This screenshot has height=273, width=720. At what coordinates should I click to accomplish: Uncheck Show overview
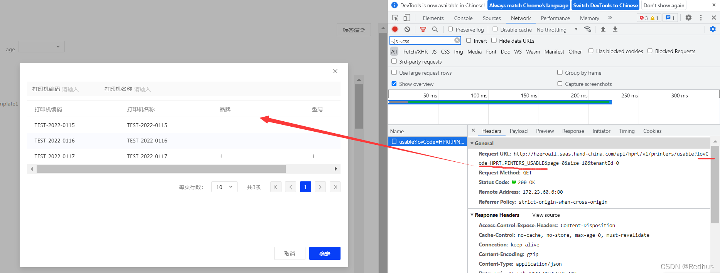(x=394, y=84)
